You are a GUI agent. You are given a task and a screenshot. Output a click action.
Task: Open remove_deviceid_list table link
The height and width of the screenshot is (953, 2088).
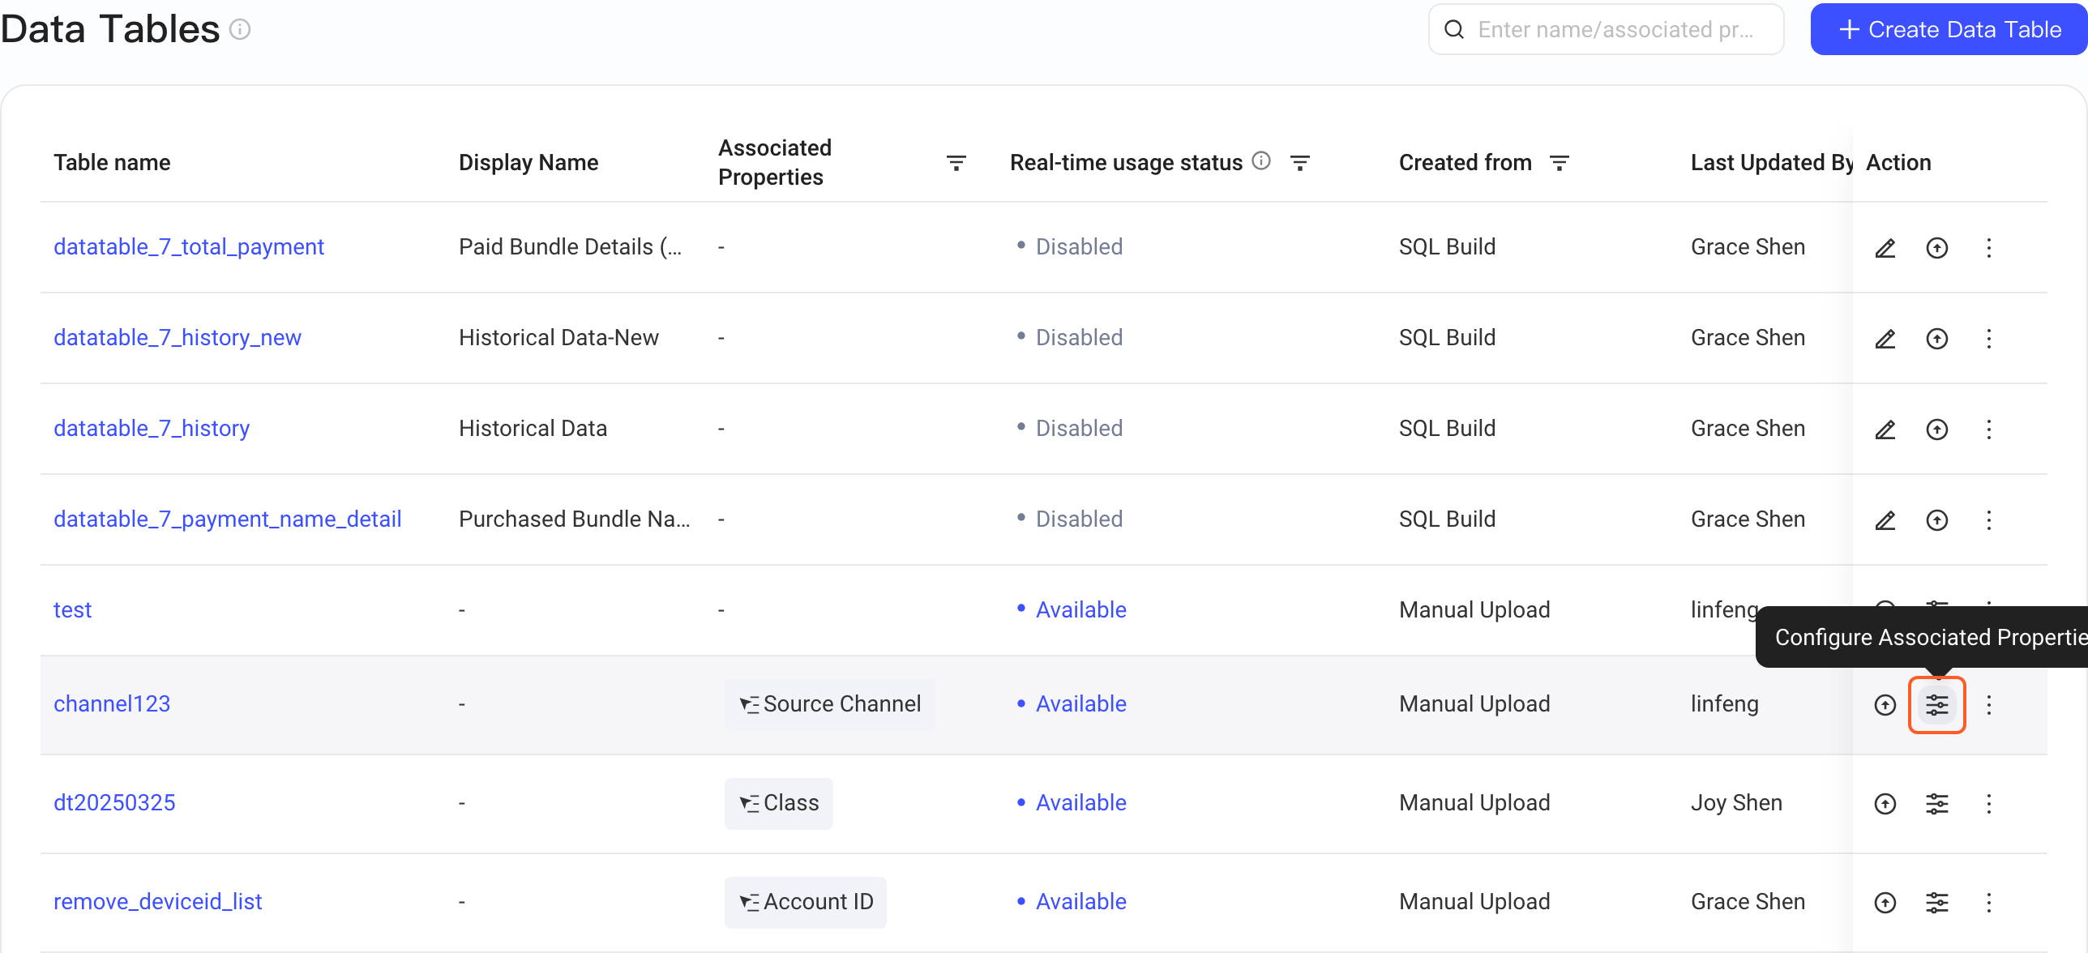tap(158, 902)
